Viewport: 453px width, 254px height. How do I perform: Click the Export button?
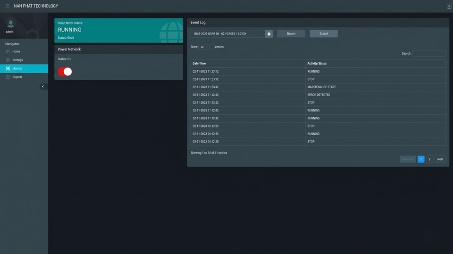(324, 34)
